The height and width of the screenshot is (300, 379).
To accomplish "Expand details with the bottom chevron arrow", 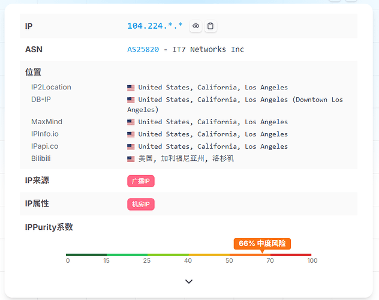I will [189, 281].
